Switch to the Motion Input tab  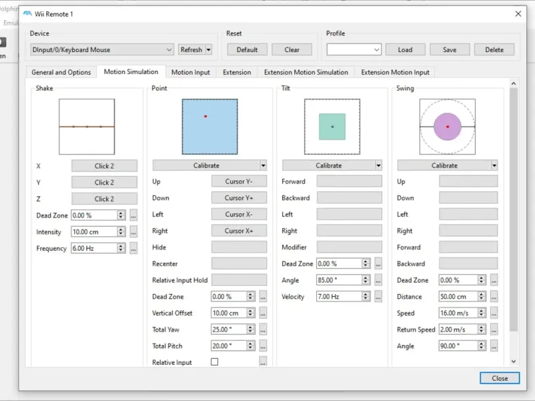[191, 72]
